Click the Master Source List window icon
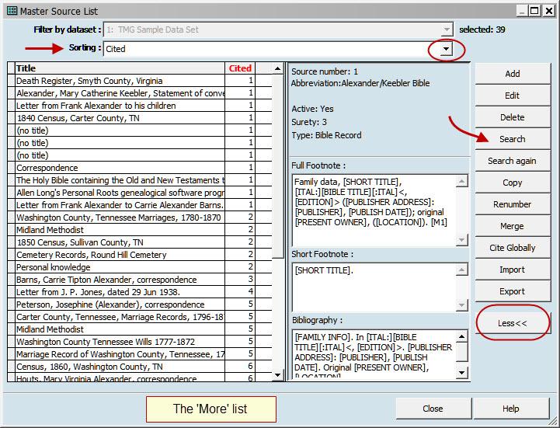This screenshot has height=428, width=560. 12,11
